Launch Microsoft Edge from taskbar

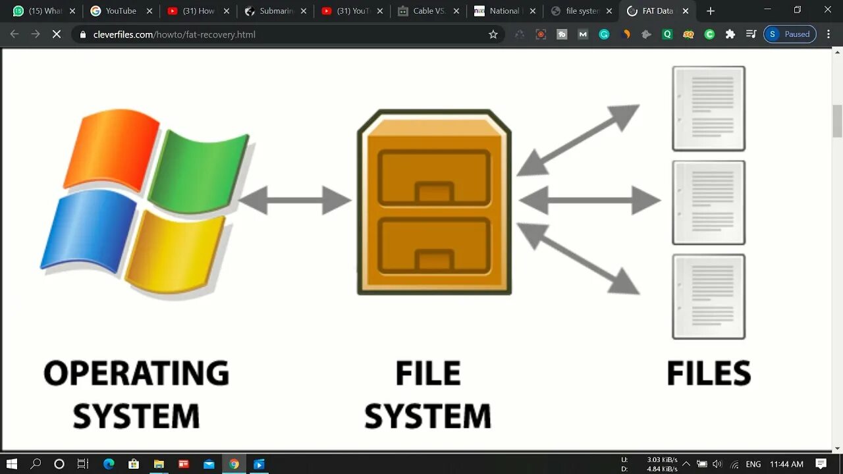(x=109, y=464)
